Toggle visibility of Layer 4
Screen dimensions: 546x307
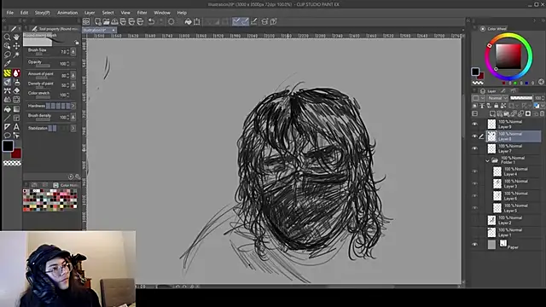pyautogui.click(x=474, y=171)
